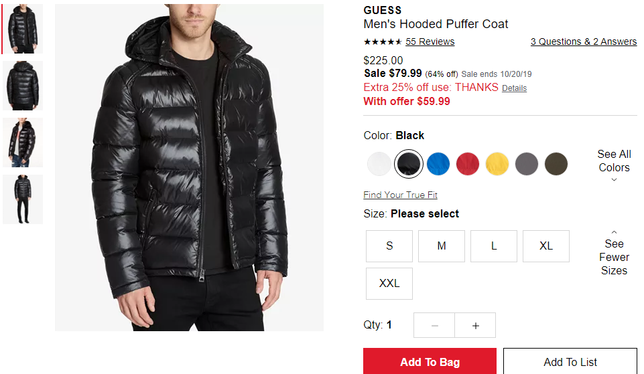Select size M
The image size is (644, 374).
click(442, 246)
